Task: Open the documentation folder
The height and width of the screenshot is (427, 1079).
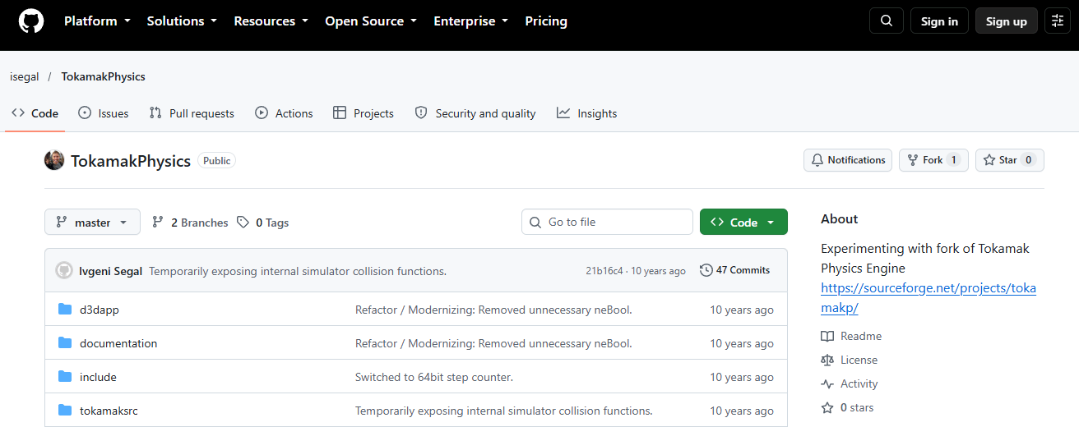Action: [118, 343]
